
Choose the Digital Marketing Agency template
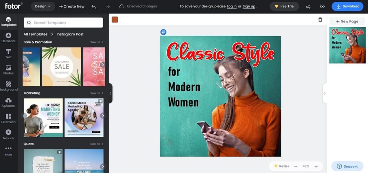pos(43,117)
